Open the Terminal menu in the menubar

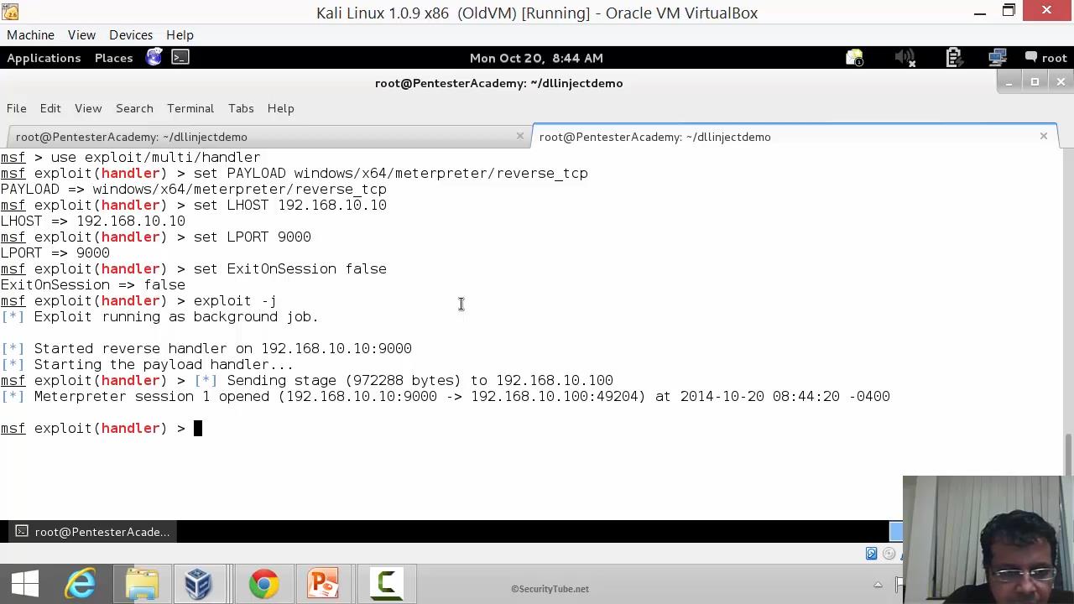pyautogui.click(x=190, y=108)
